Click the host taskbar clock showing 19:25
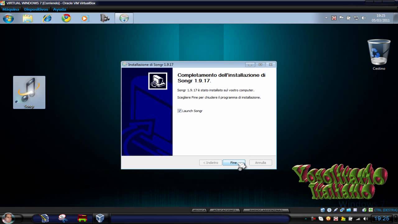This screenshot has height=224, width=398. [382, 219]
